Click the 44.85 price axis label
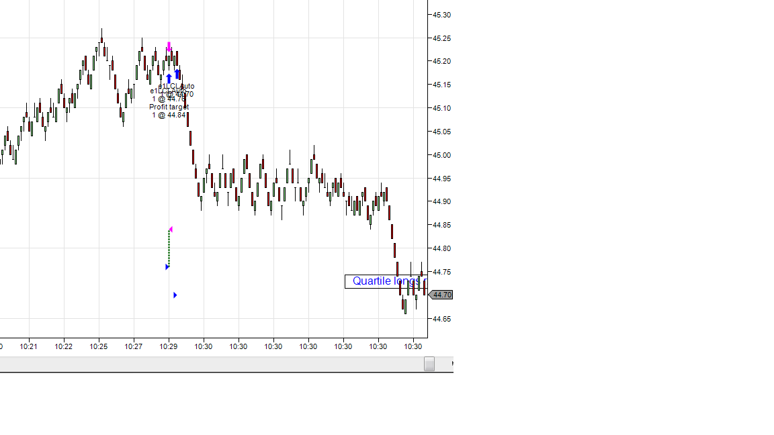 [x=441, y=225]
